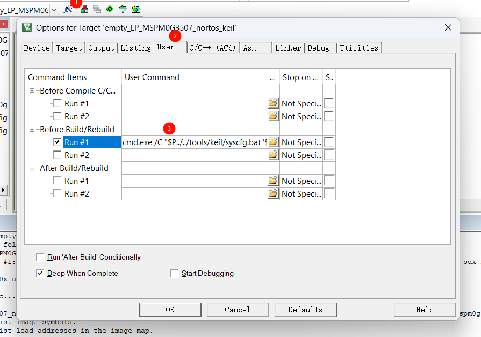Screen dimensions: 481x337
Task: Open Manage Run-Time Environment green diamond icon
Action: point(110,9)
